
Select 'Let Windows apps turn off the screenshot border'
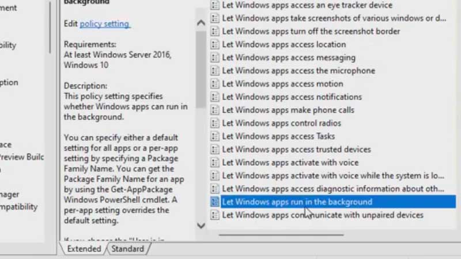(x=311, y=32)
